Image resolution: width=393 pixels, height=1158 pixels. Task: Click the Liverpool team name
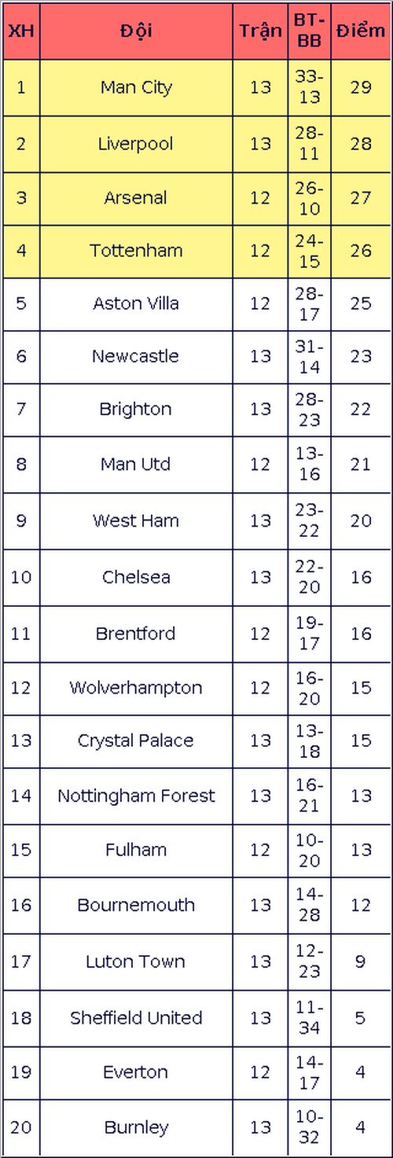point(136,144)
